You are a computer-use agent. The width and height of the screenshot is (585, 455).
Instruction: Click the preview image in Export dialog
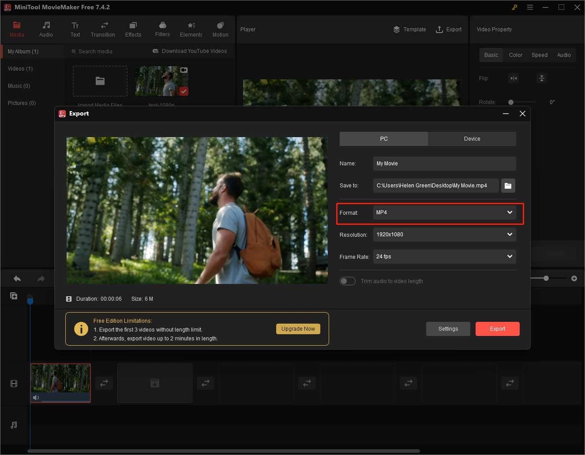pyautogui.click(x=197, y=210)
